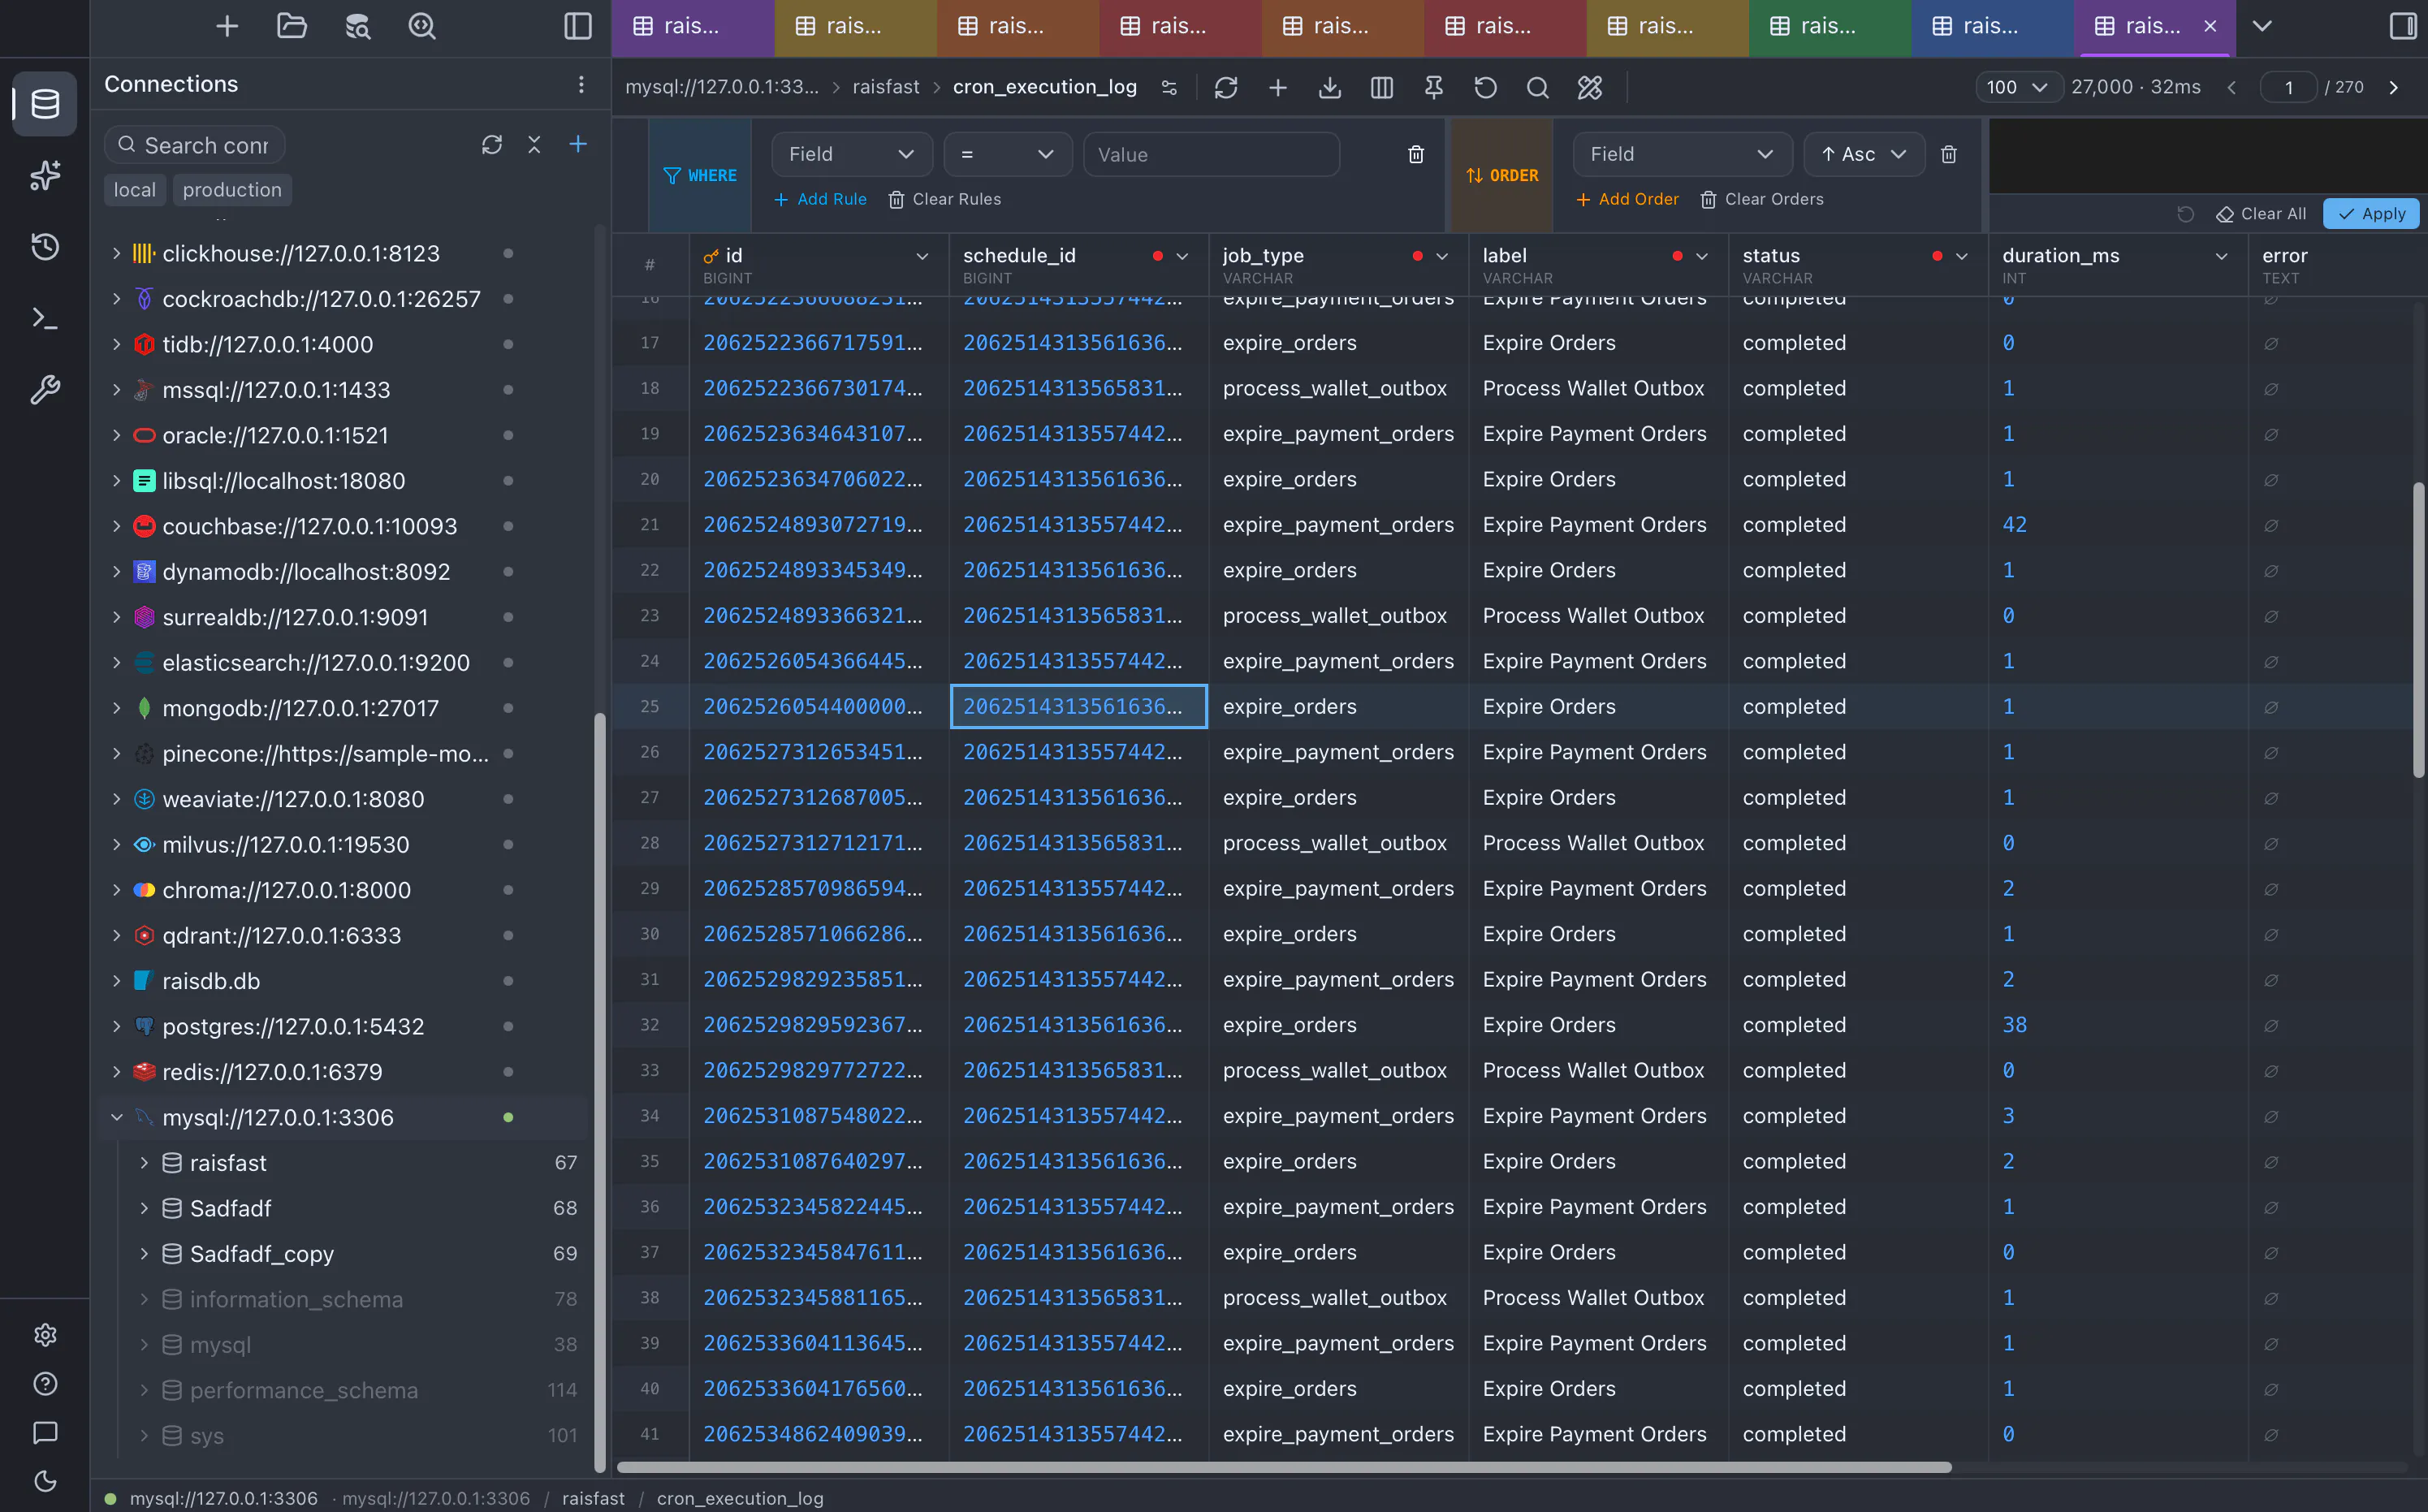The image size is (2428, 1512).
Task: Click Add Rule
Action: tap(821, 199)
